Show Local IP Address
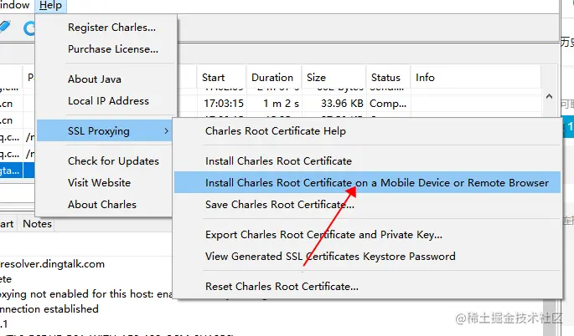 108,101
